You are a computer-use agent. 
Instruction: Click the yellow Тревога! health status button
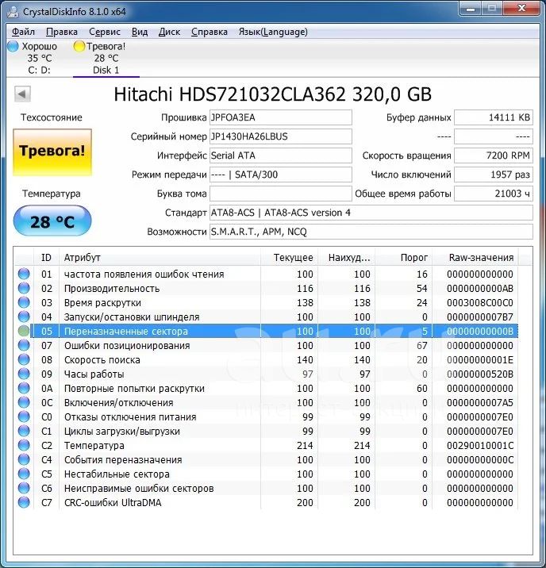click(52, 152)
